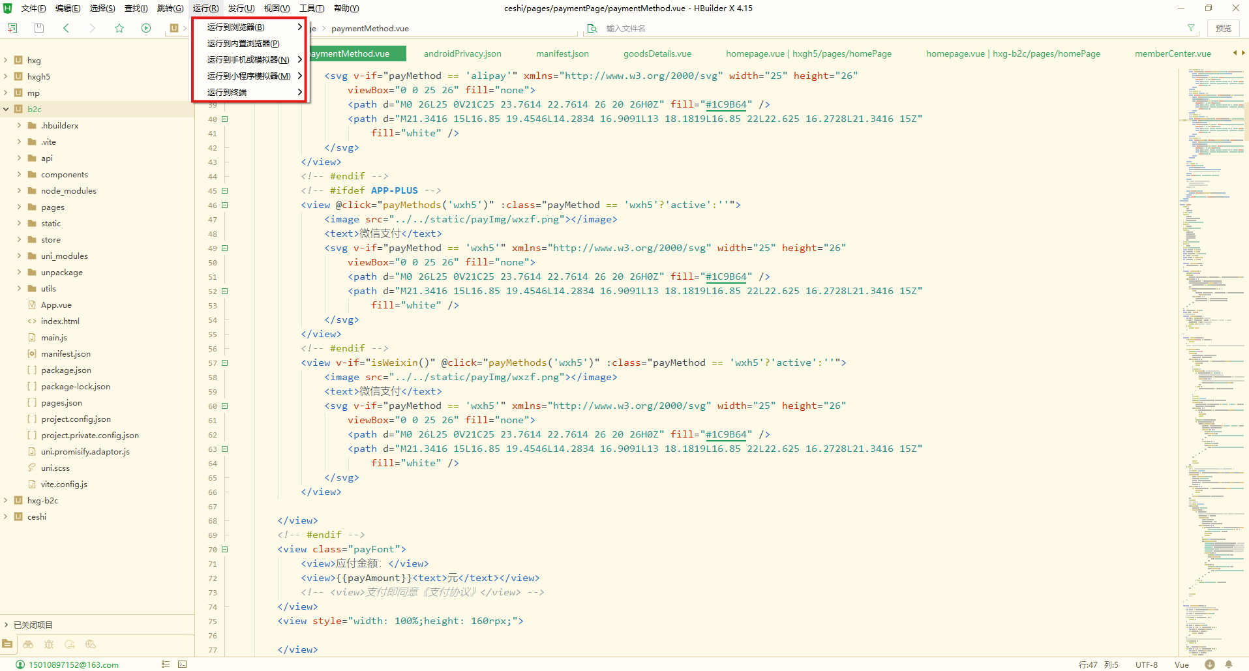The width and height of the screenshot is (1249, 671).
Task: Click the update download arrow icon
Action: [1210, 664]
